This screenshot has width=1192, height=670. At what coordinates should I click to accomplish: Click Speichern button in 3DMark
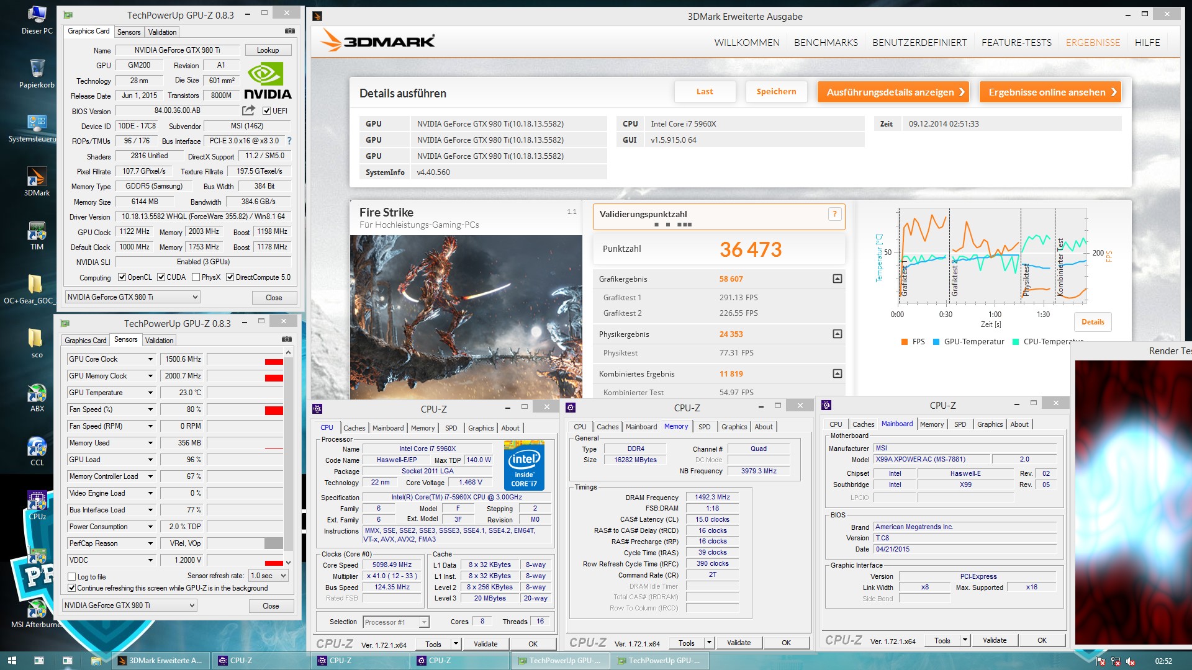(x=776, y=92)
